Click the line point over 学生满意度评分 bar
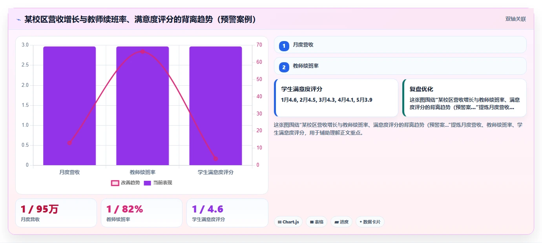542x243 pixels. coord(215,158)
